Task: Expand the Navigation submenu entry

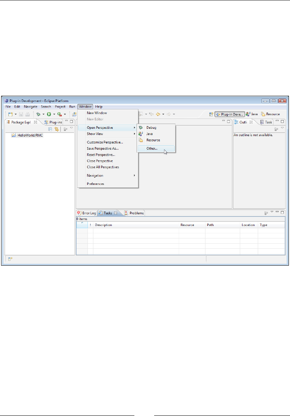Action: pos(108,176)
